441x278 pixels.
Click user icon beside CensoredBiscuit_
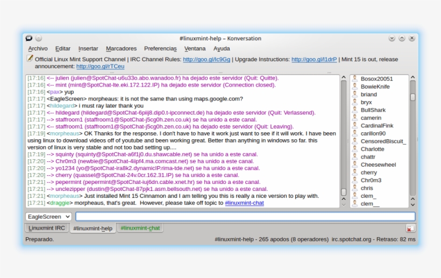click(x=354, y=141)
